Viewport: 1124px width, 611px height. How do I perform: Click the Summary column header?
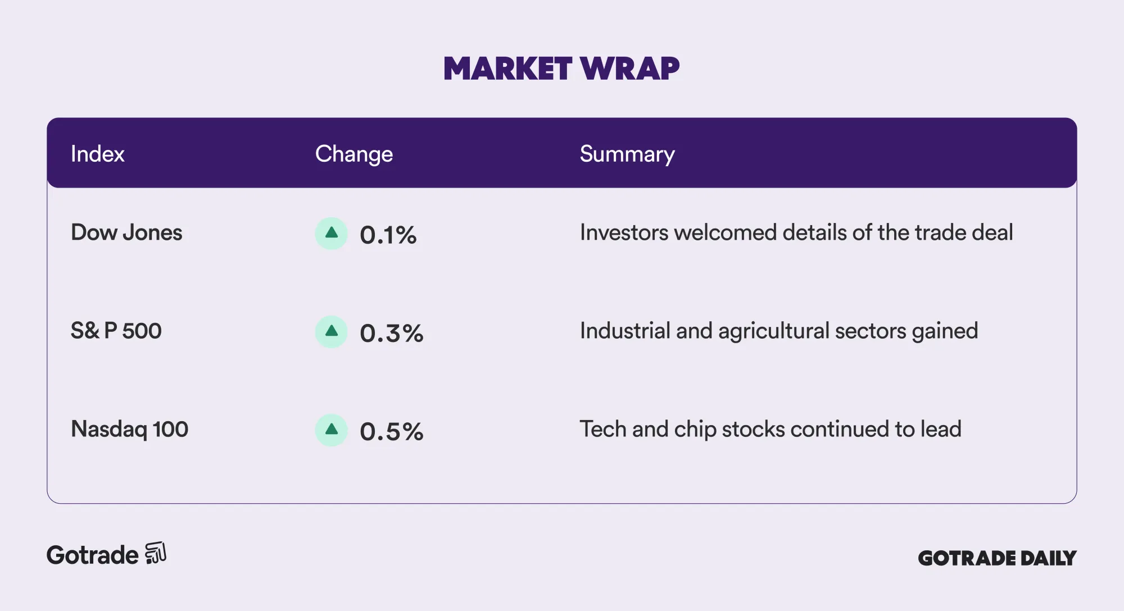point(627,154)
